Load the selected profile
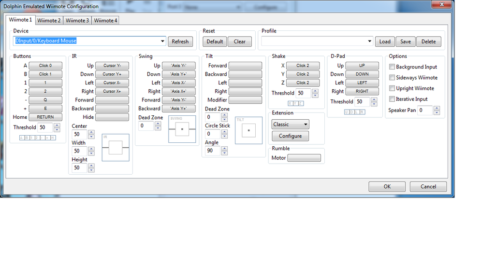This screenshot has height=278, width=495. coord(385,42)
